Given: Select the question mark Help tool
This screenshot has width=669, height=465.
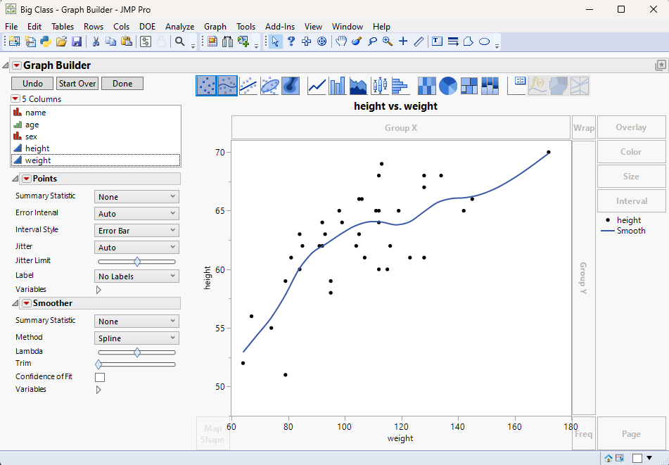Looking at the screenshot, I should 291,42.
